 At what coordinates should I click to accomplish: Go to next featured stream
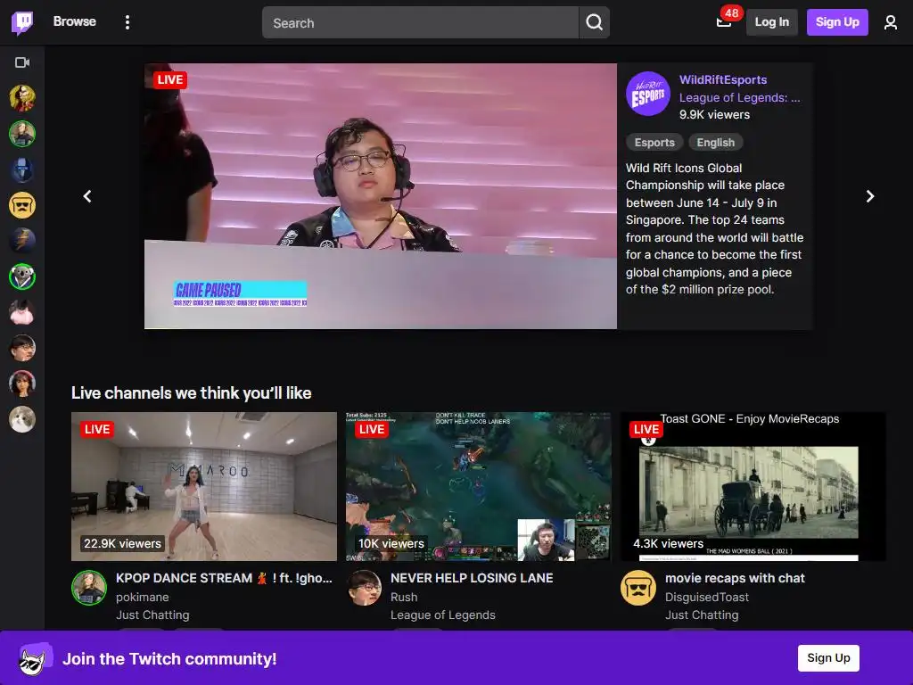(x=869, y=196)
